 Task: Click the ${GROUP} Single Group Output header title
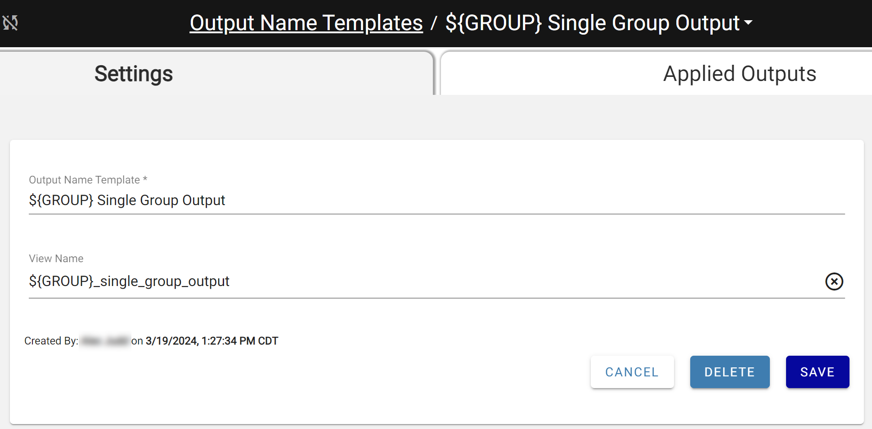point(593,23)
